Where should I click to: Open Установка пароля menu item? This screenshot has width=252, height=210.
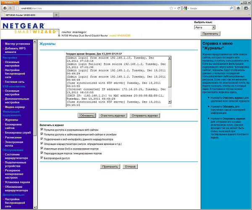pos(17,182)
